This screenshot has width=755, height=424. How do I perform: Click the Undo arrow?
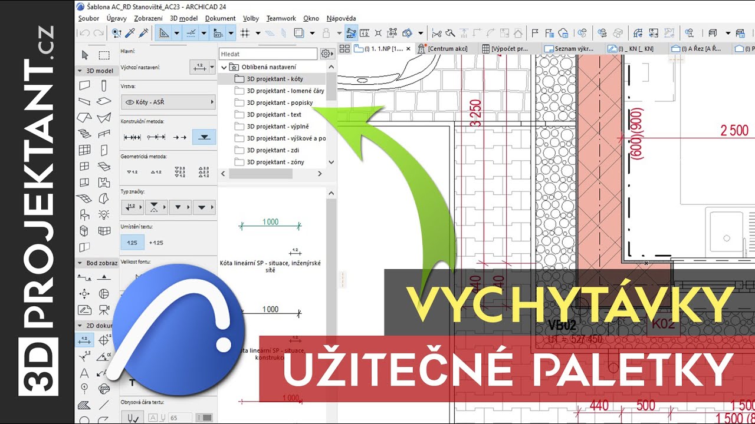point(84,33)
